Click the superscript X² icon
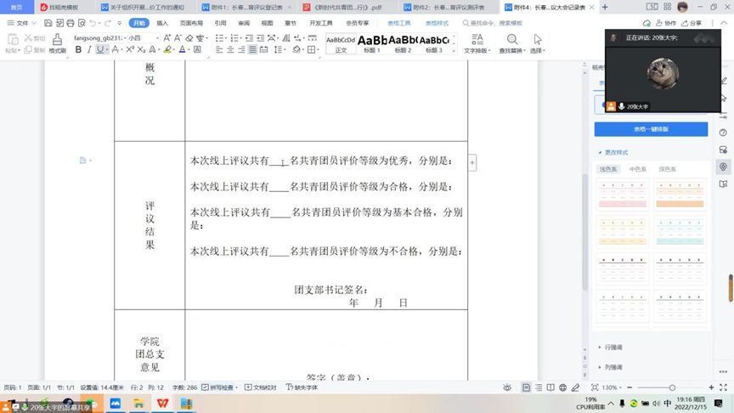Image resolution: width=734 pixels, height=413 pixels. pos(130,49)
